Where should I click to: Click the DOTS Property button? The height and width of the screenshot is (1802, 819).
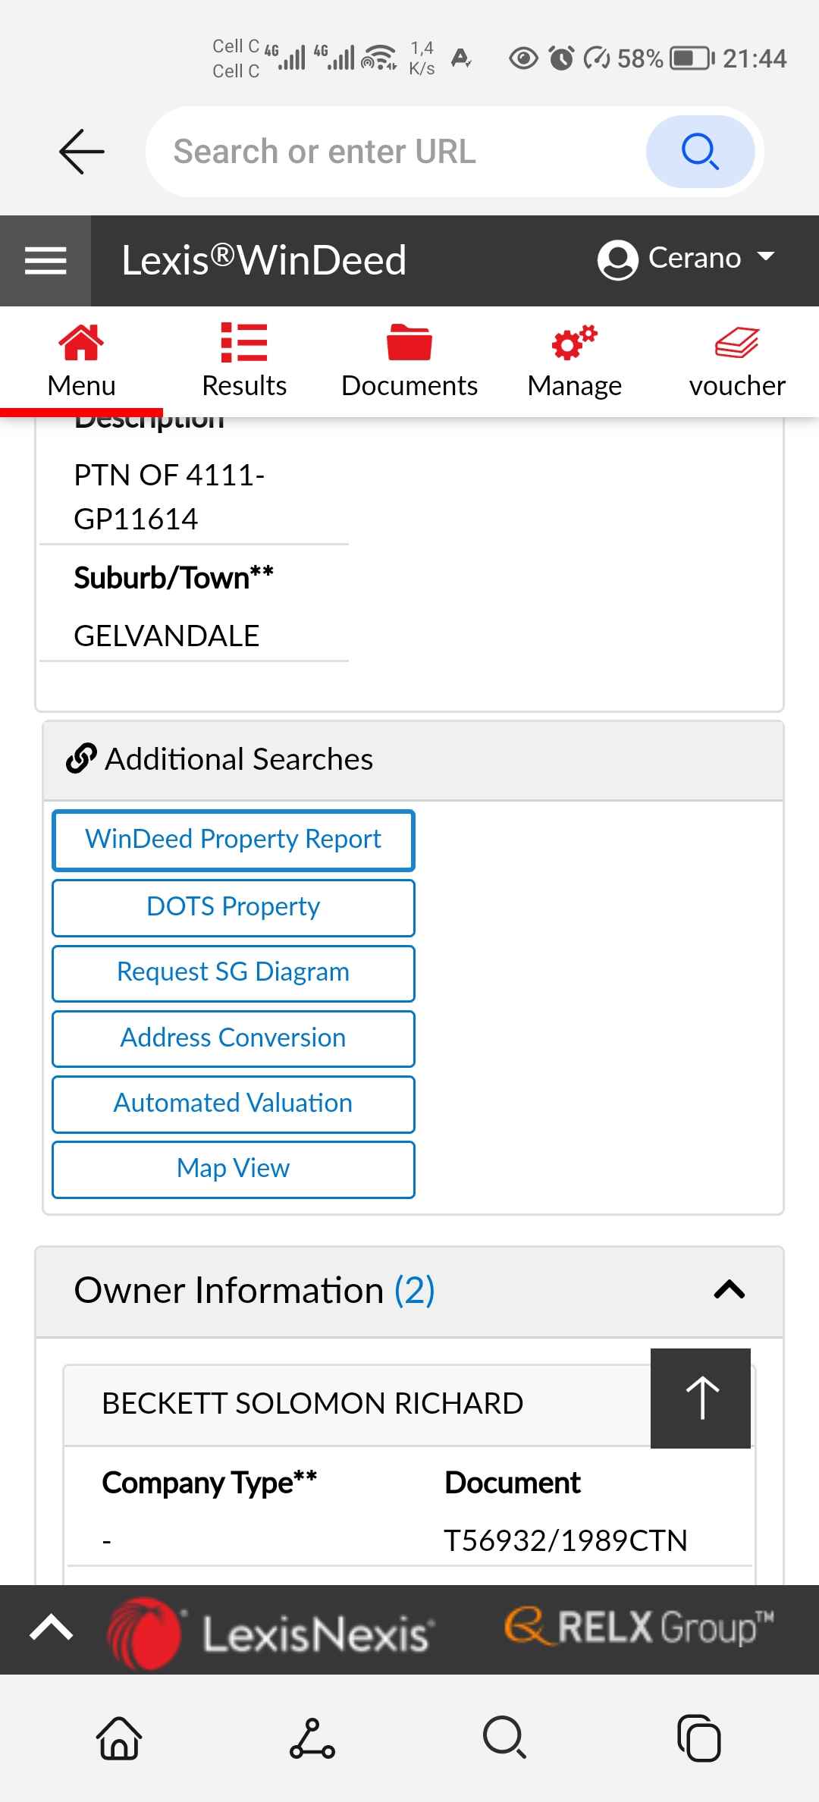(234, 907)
